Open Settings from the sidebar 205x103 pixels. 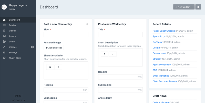click(13, 53)
